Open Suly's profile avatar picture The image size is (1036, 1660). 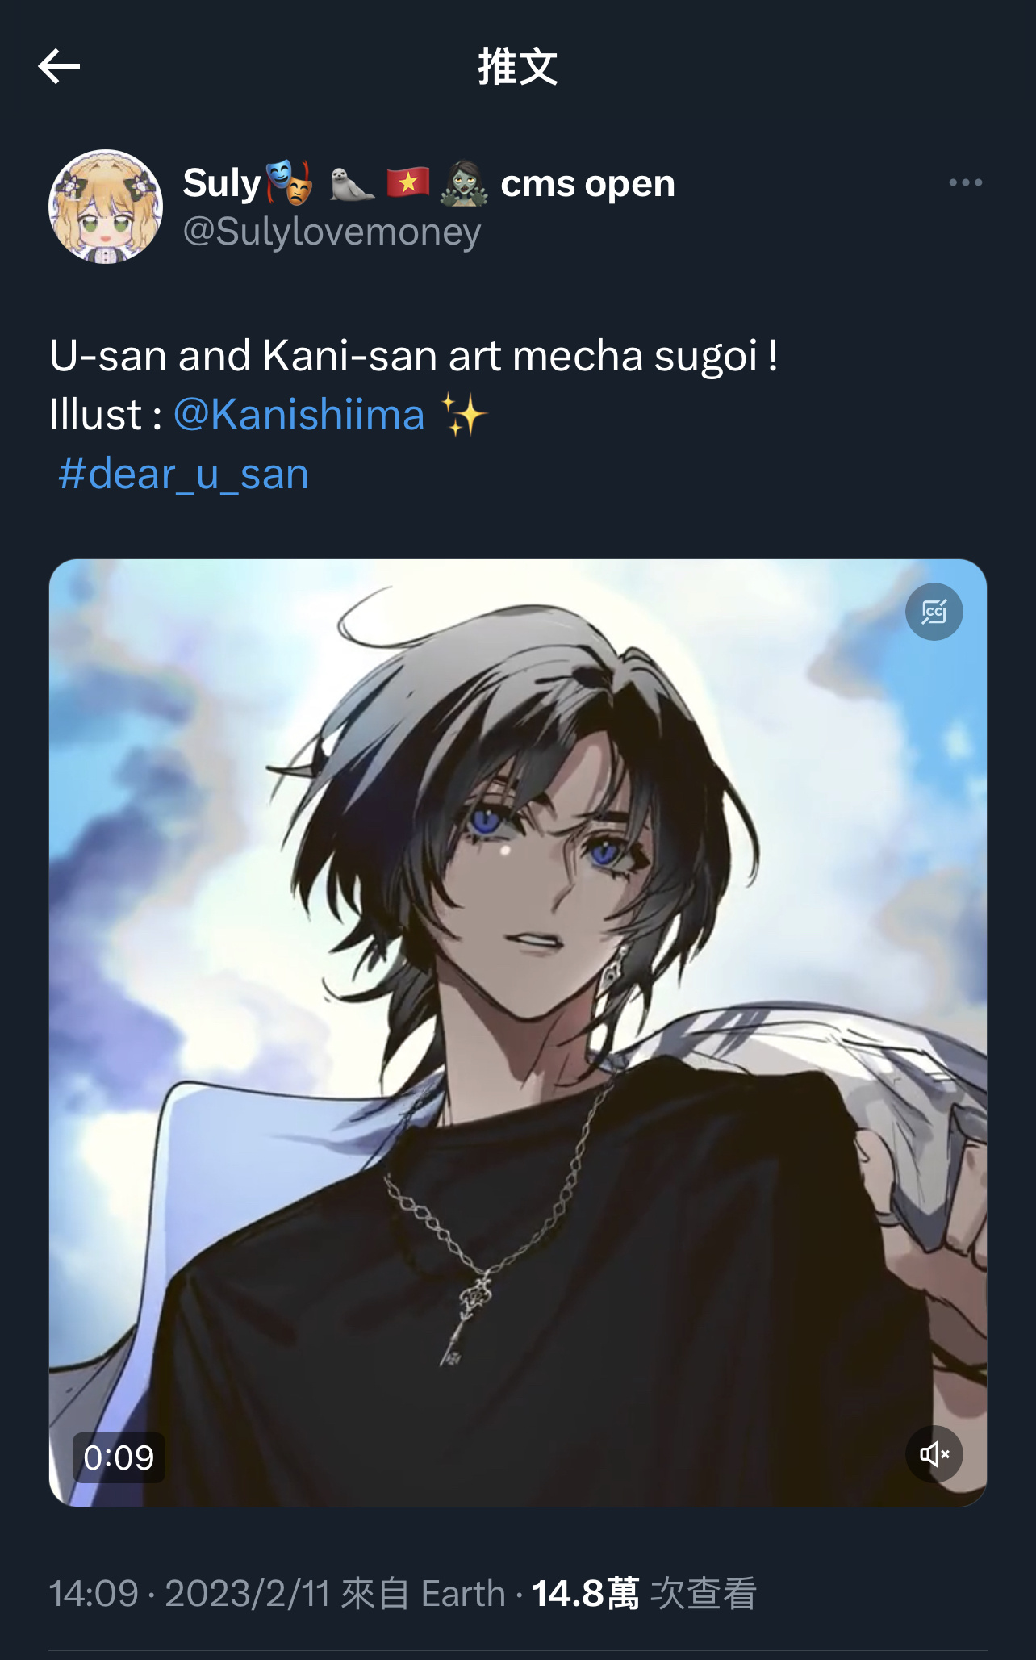[106, 207]
